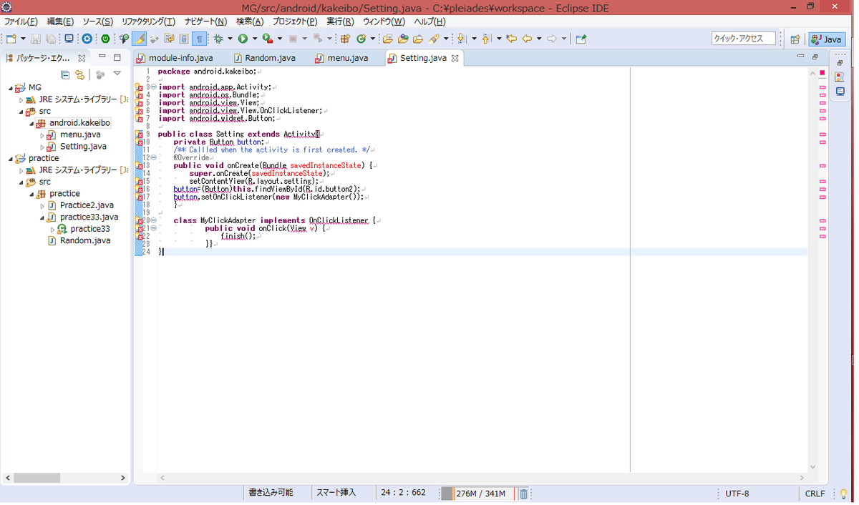Open the New Java Class dropdown arrow

click(x=372, y=39)
